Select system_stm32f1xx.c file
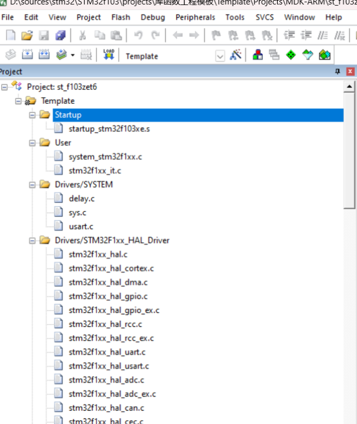This screenshot has width=357, height=424. 105,157
